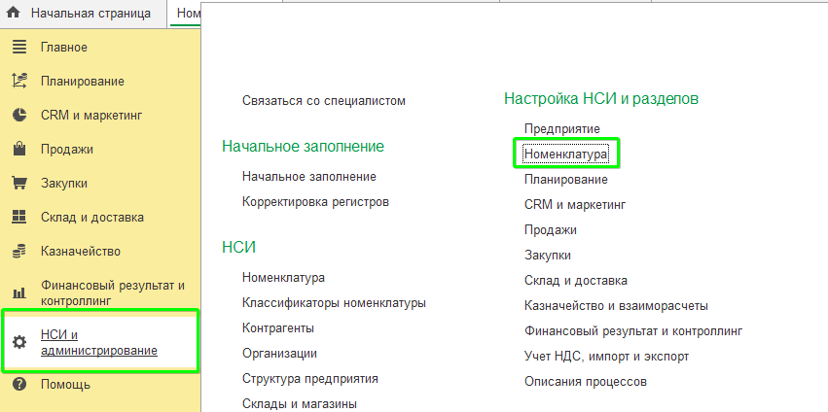Click the Финансовый результат bar chart icon
The image size is (828, 412).
point(19,292)
